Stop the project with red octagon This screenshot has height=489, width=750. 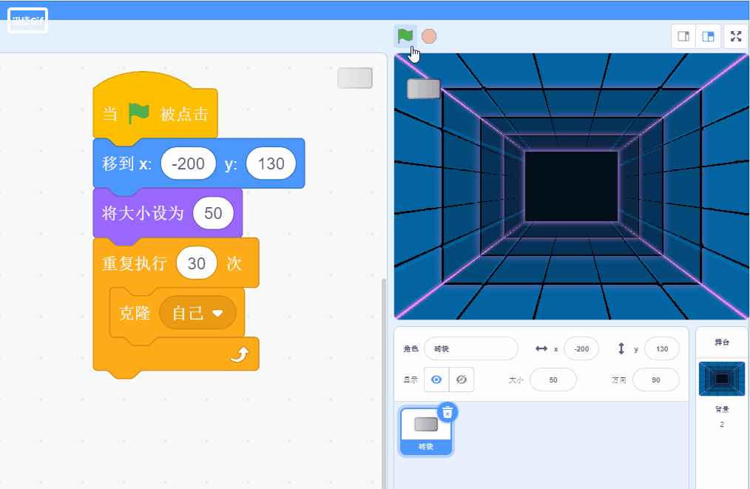click(429, 36)
